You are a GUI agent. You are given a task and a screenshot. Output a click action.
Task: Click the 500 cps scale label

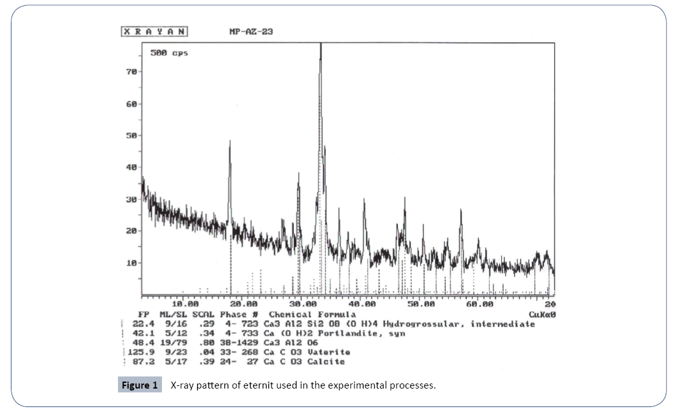169,53
